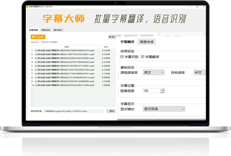The image size is (231, 156).
Task: Maximize the 字幕大师 window
Action: pyautogui.click(x=197, y=7)
